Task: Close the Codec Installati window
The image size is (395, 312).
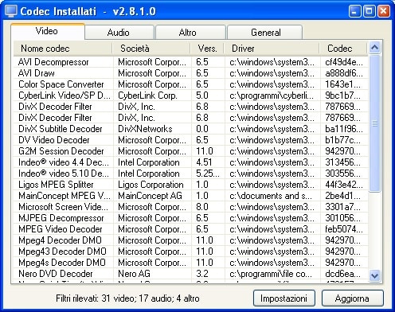Action: point(384,11)
